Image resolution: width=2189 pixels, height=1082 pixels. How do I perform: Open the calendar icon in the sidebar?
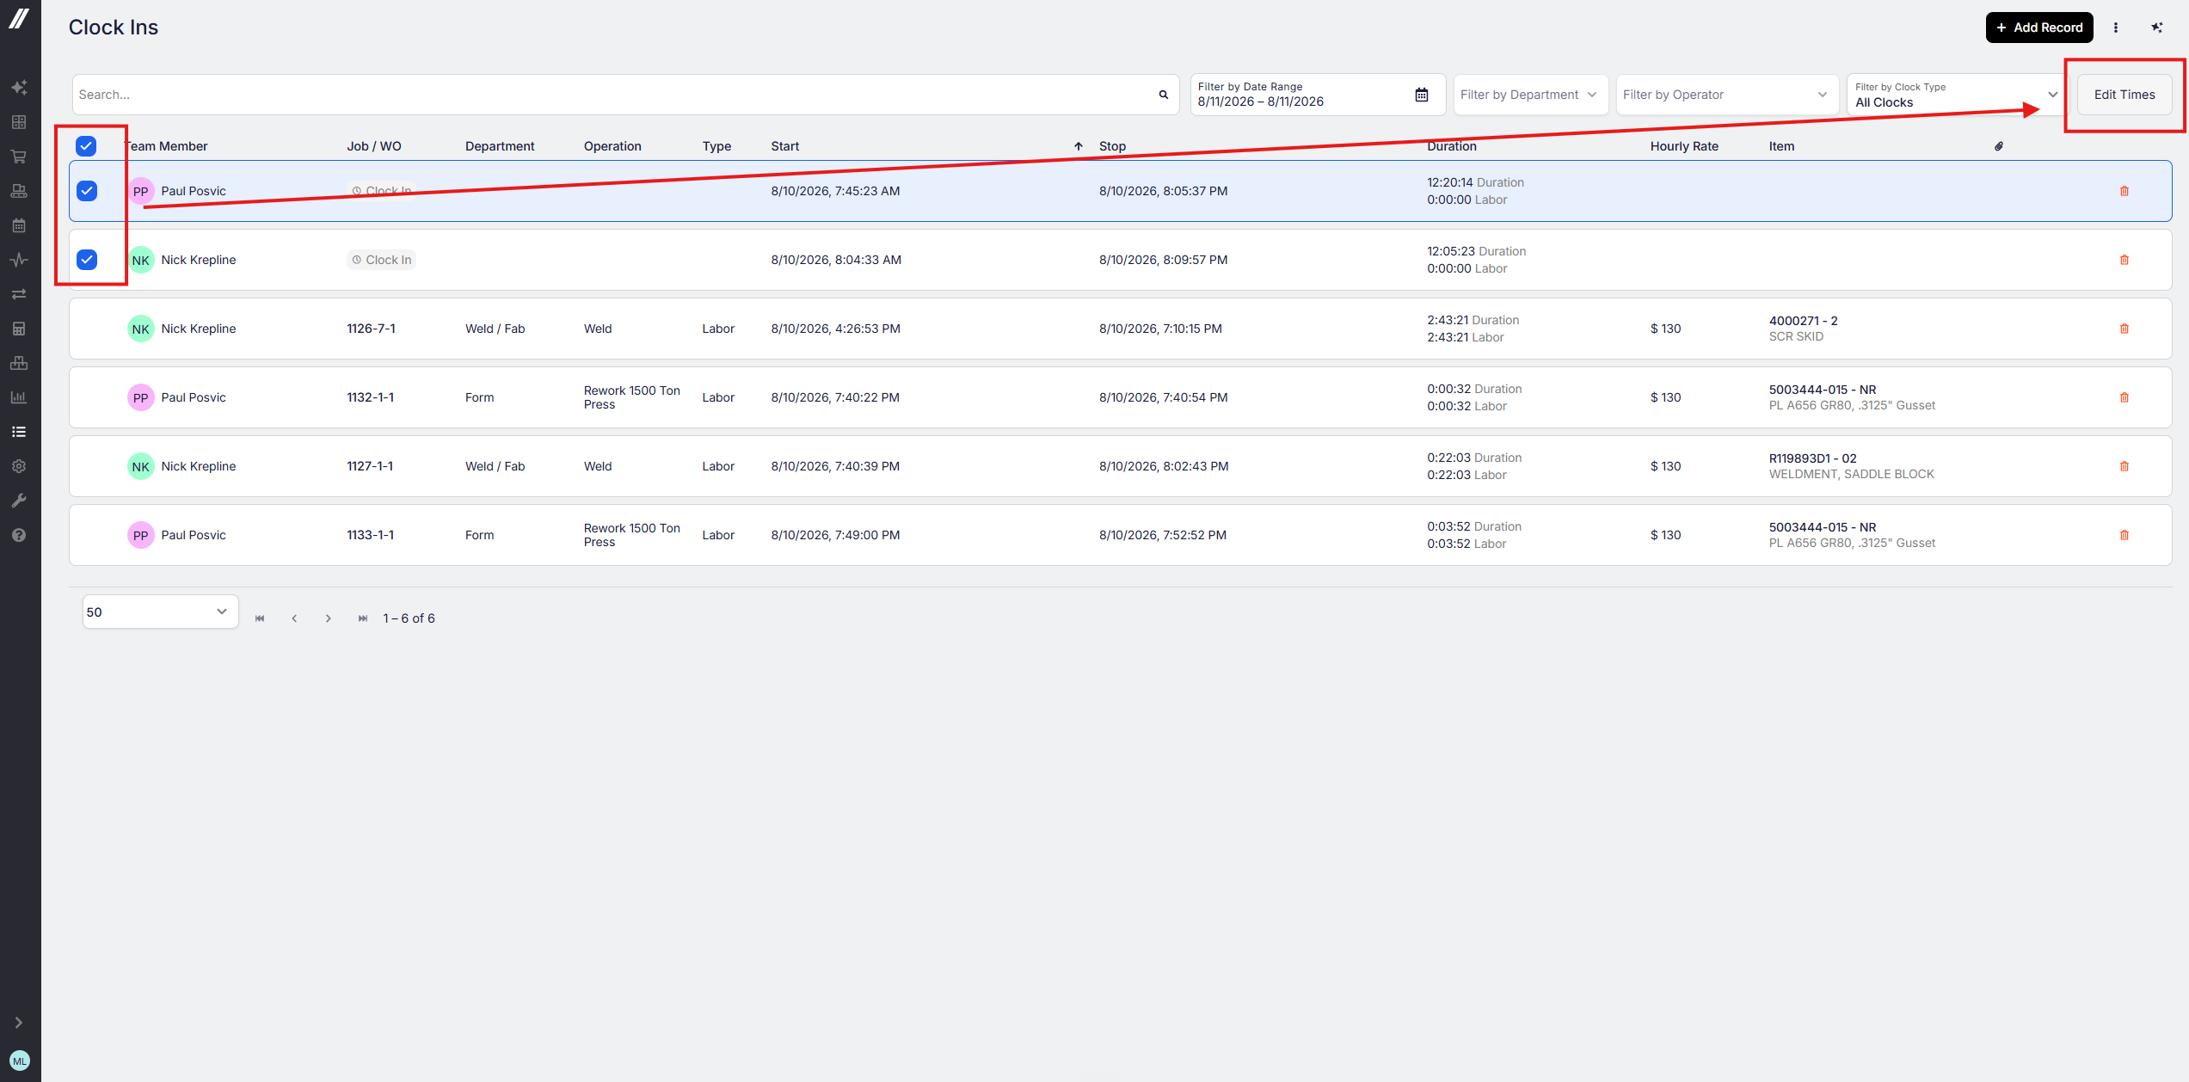(19, 225)
